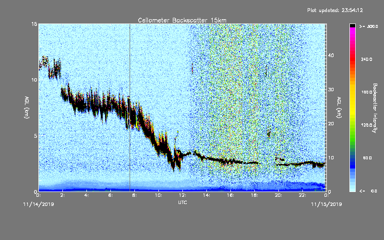The width and height of the screenshot is (384, 240).
Task: Click the '180.0' colorbar label
Action: tap(367, 92)
